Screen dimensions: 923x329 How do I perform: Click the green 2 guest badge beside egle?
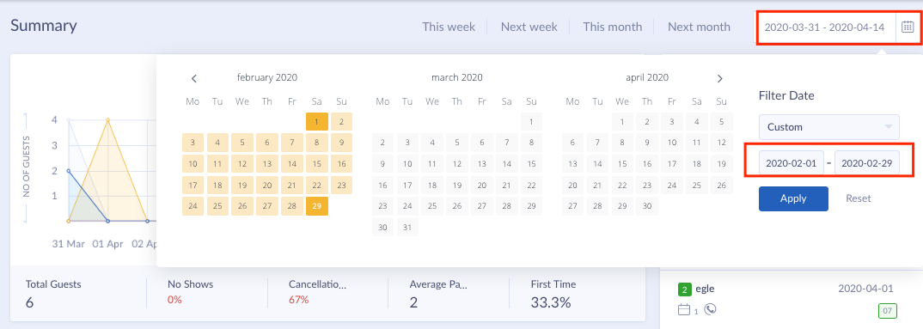pos(684,289)
